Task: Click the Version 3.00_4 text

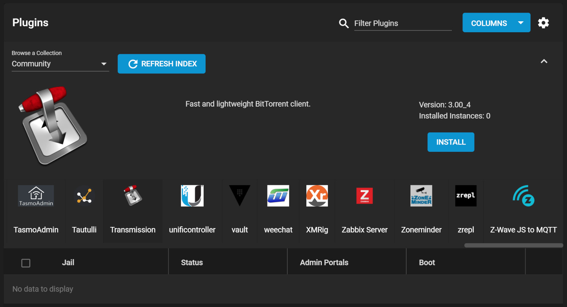Action: (445, 105)
